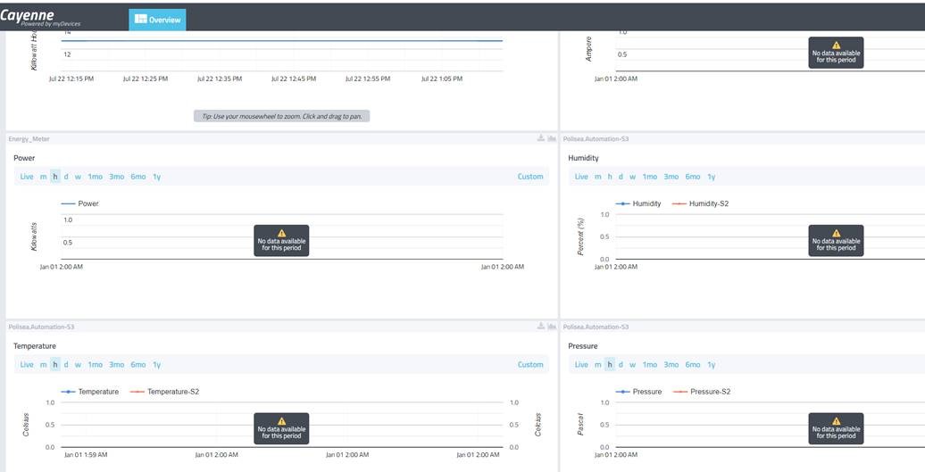This screenshot has height=472, width=925.
Task: Select week (w) range in Humidity chart
Action: tap(632, 176)
